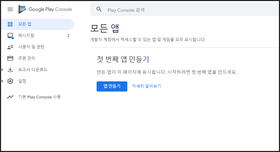The height and width of the screenshot is (152, 280).
Task: Click the 설정 gear icon
Action: (x=10, y=81)
